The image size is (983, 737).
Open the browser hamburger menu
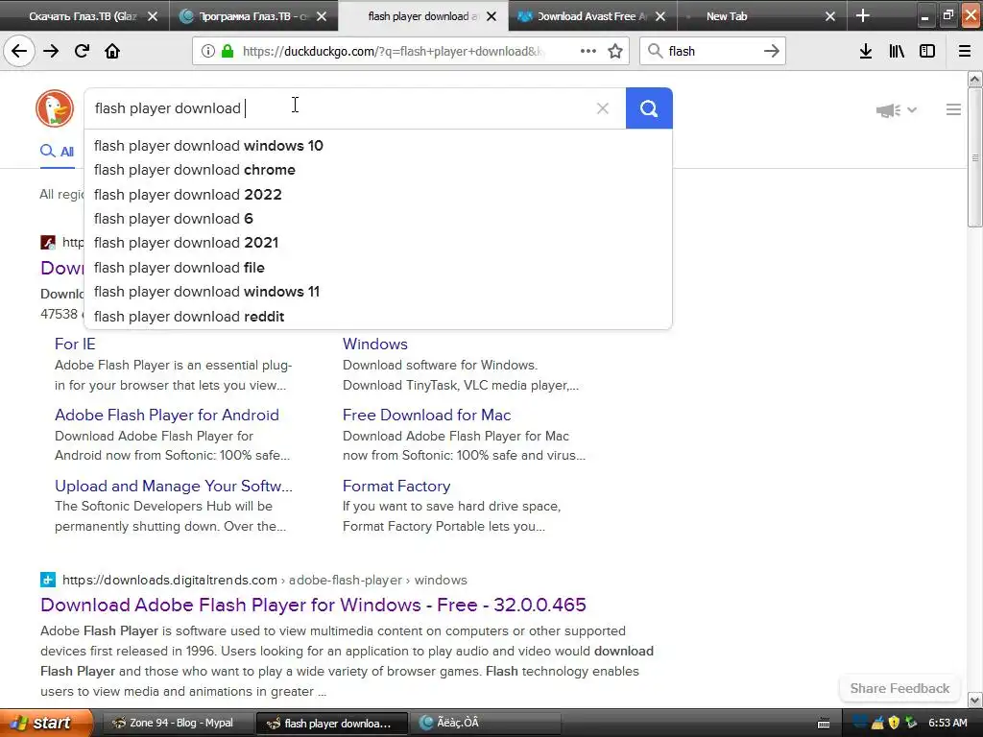click(x=965, y=51)
